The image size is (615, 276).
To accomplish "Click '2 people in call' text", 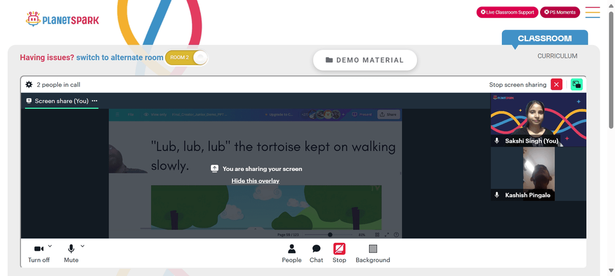I will pos(58,85).
